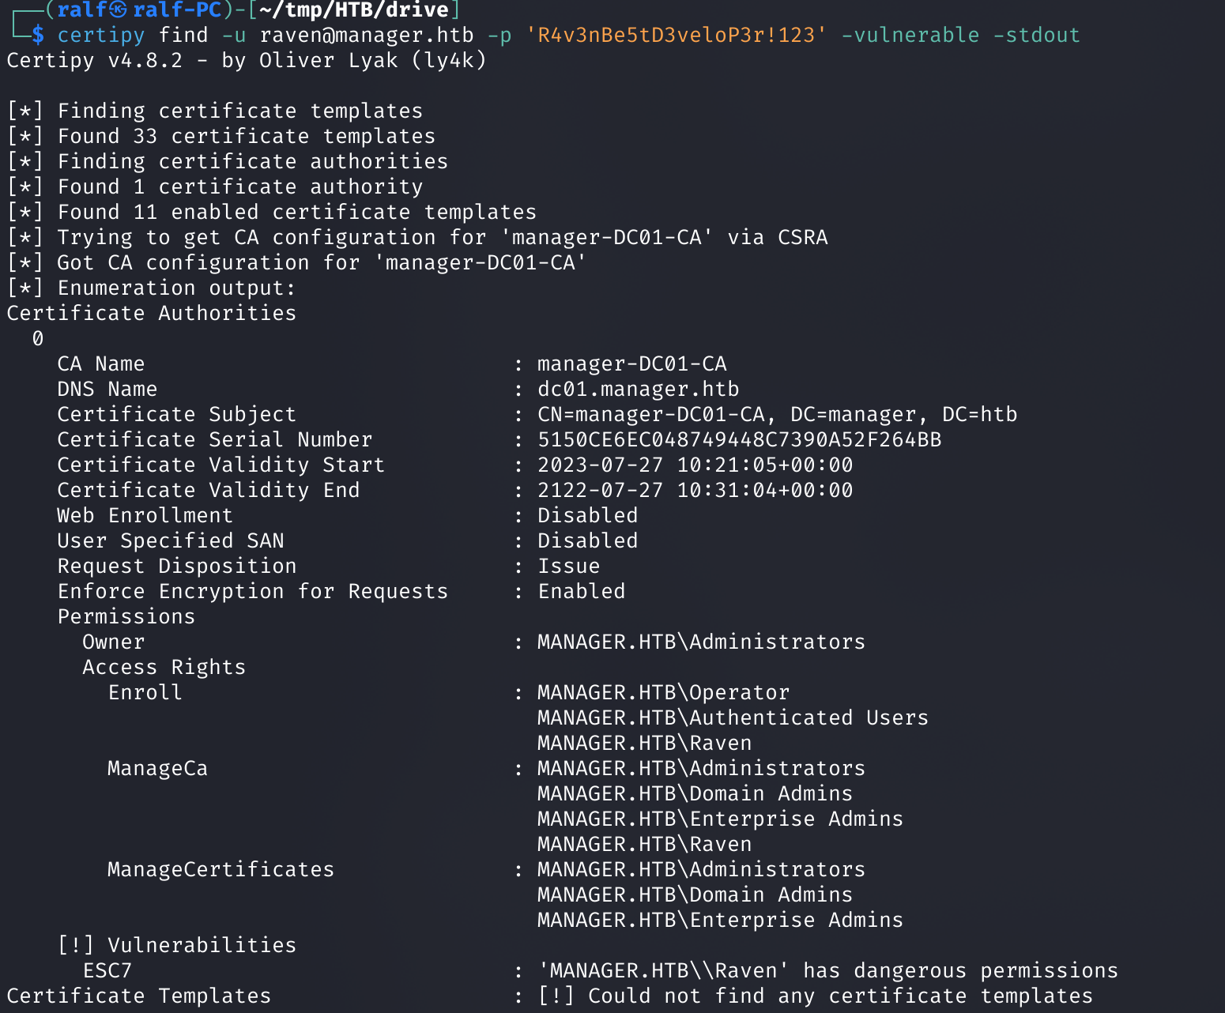1225x1013 pixels.
Task: Click the ManageCa permission label
Action: [x=158, y=769]
